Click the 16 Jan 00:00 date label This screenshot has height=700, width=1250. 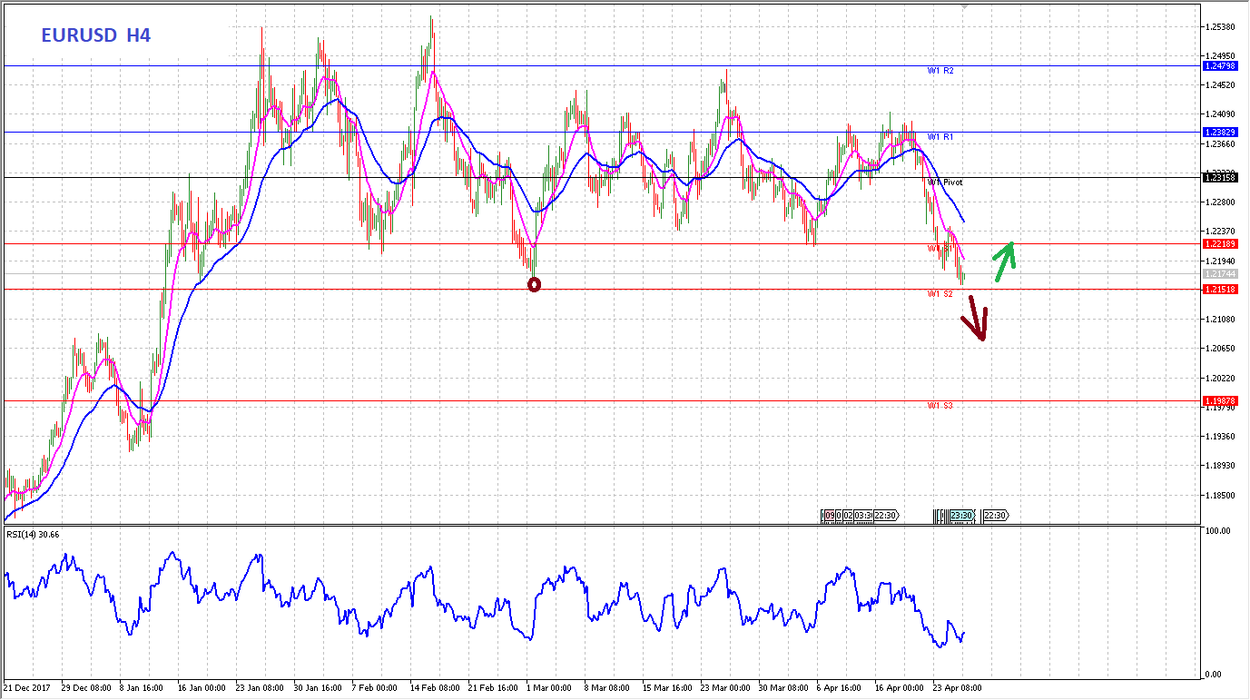pyautogui.click(x=202, y=689)
